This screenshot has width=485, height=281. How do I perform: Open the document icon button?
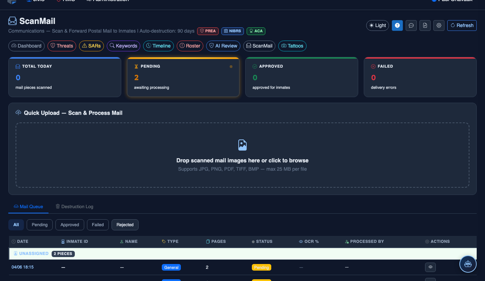coord(425,25)
